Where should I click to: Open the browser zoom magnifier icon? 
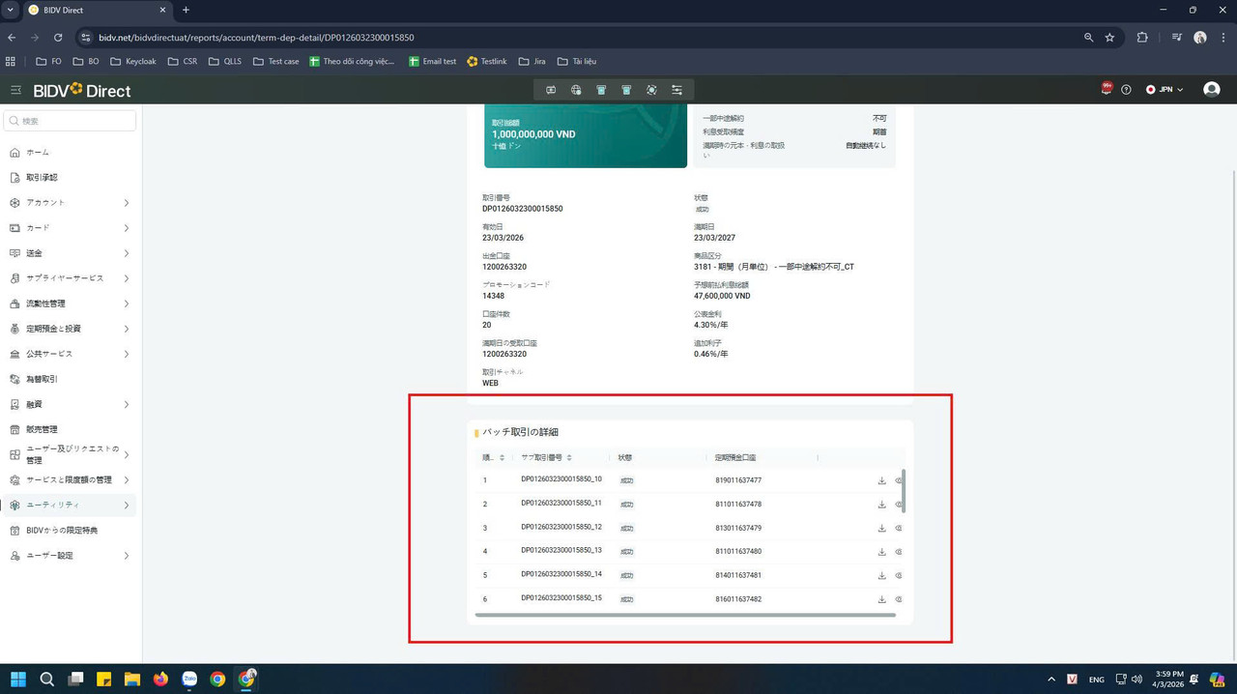tap(1088, 38)
